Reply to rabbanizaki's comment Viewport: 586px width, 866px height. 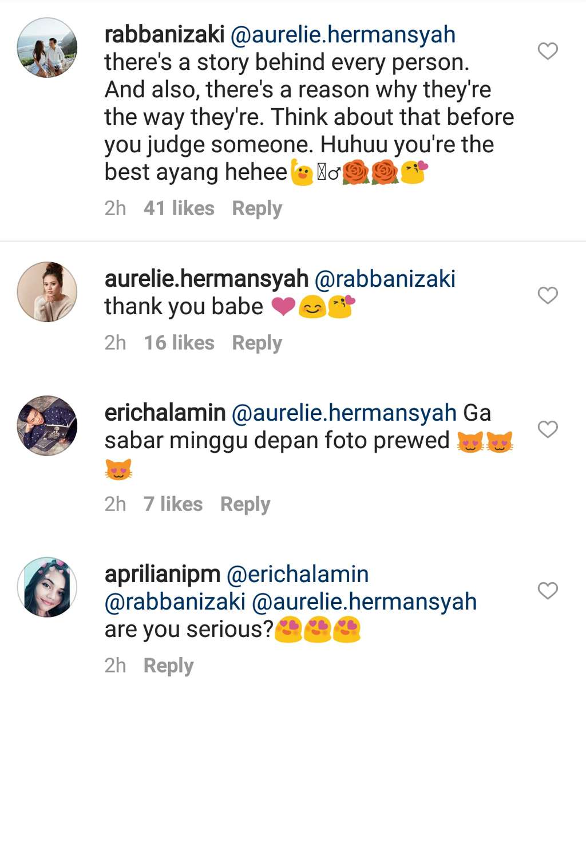click(257, 208)
